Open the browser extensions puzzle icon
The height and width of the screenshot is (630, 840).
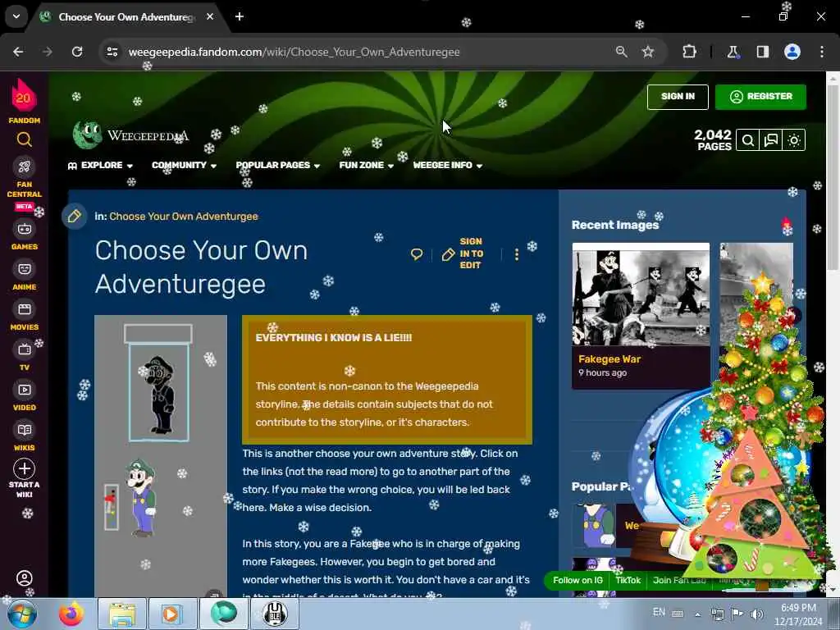point(689,52)
